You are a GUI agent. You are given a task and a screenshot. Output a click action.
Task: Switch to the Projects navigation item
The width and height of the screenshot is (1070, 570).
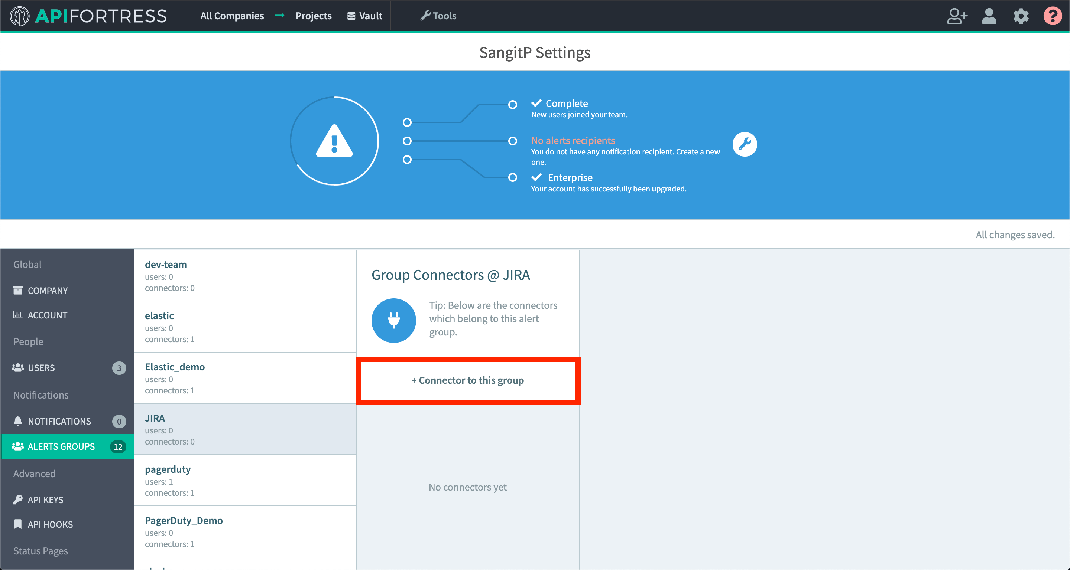tap(313, 16)
